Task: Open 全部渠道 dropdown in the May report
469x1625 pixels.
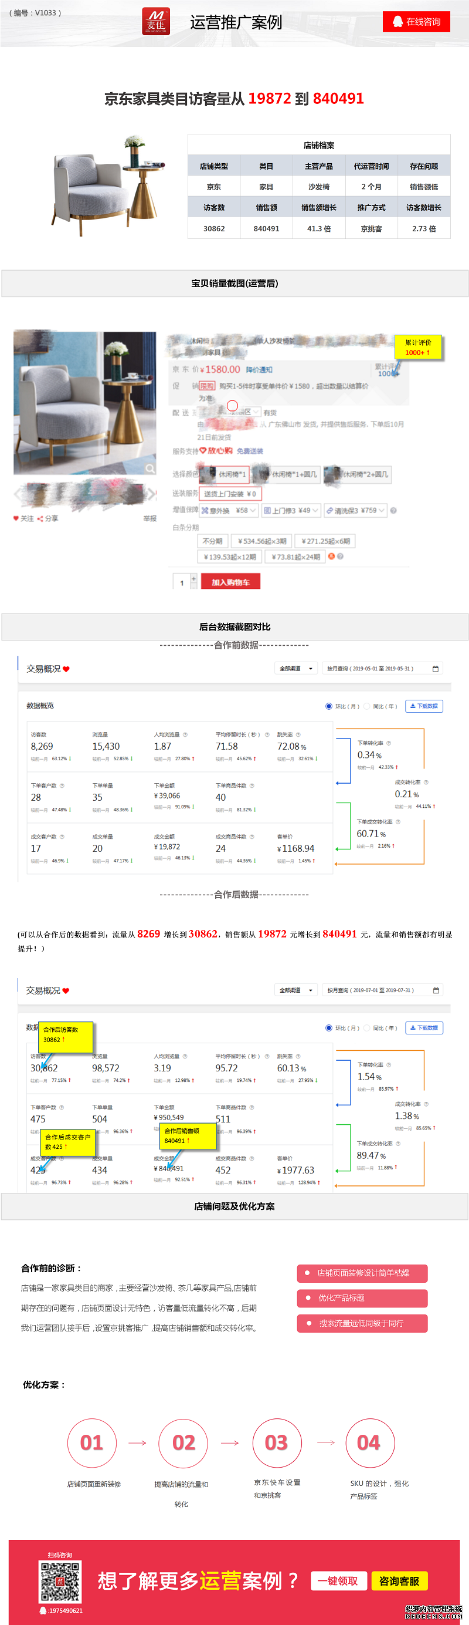Action: pos(296,669)
